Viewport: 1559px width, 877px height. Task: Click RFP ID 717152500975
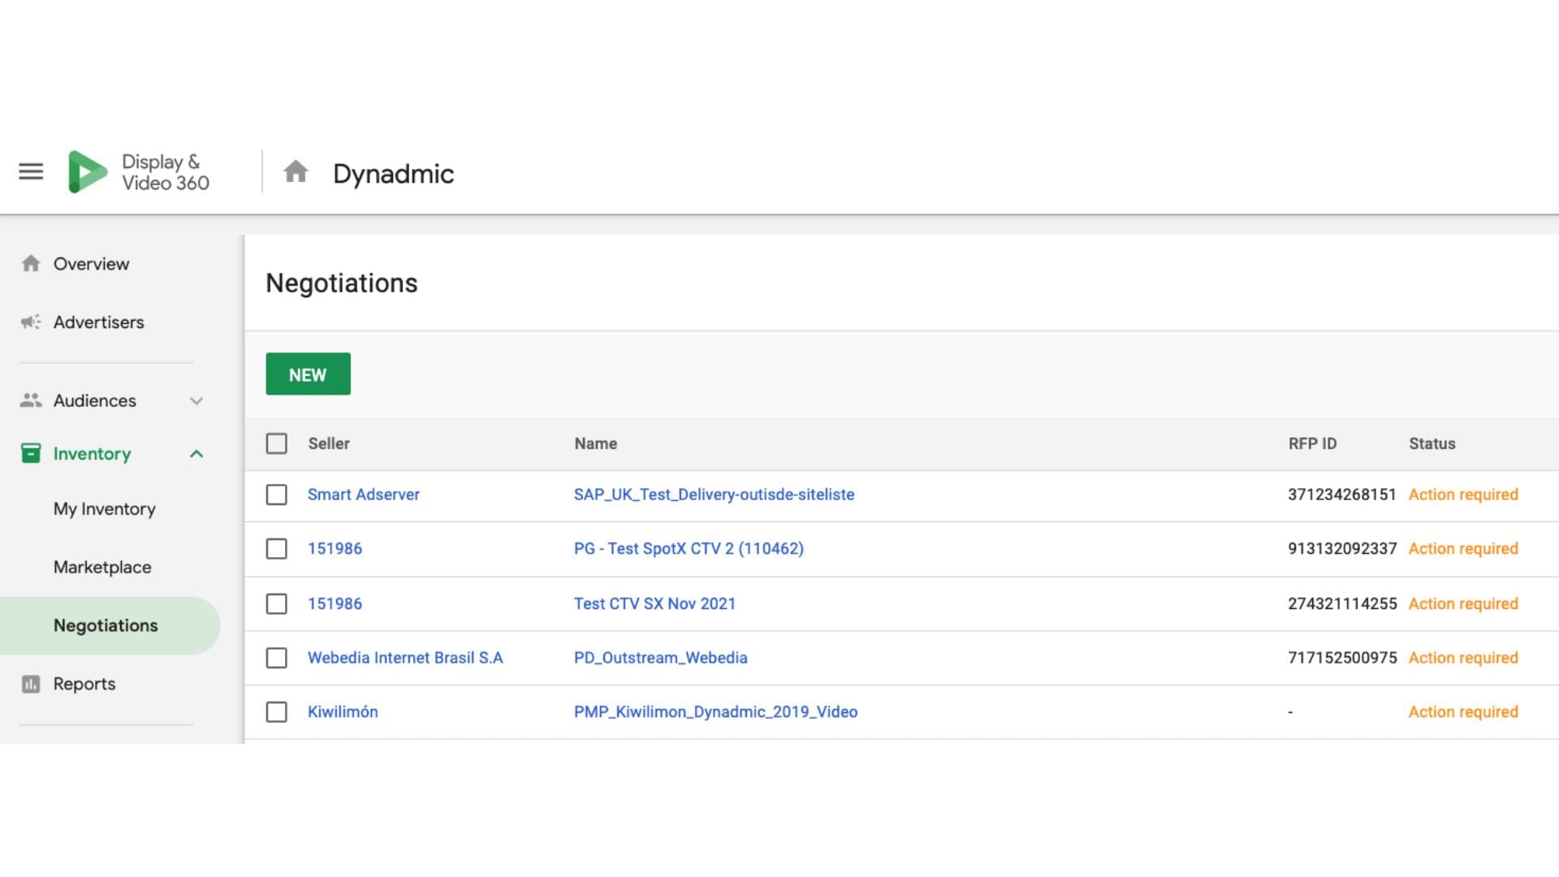1342,658
